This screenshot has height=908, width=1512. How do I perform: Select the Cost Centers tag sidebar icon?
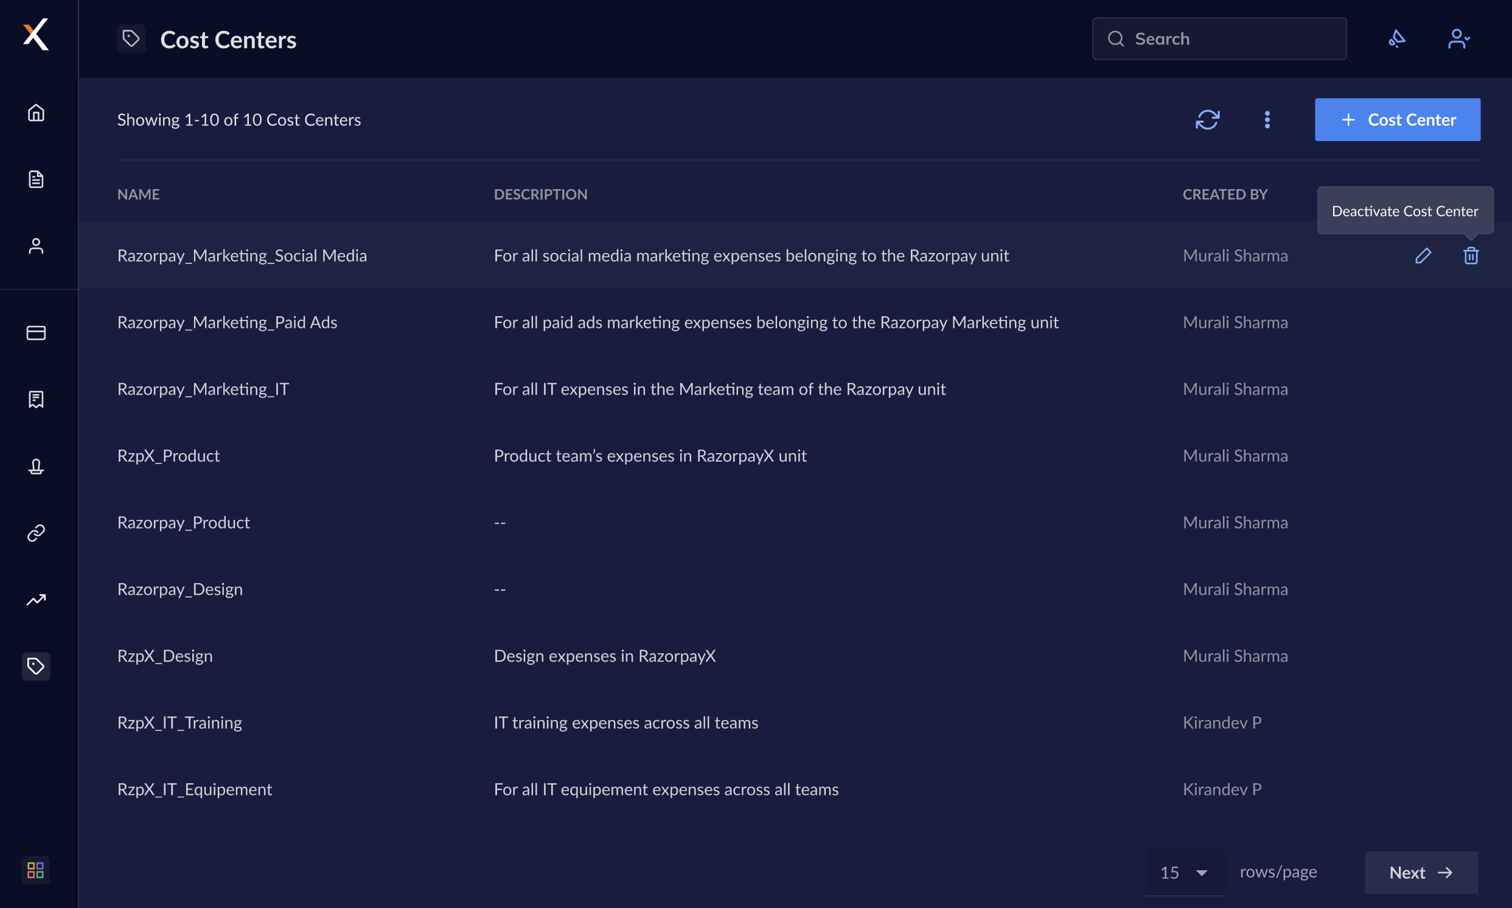point(36,667)
